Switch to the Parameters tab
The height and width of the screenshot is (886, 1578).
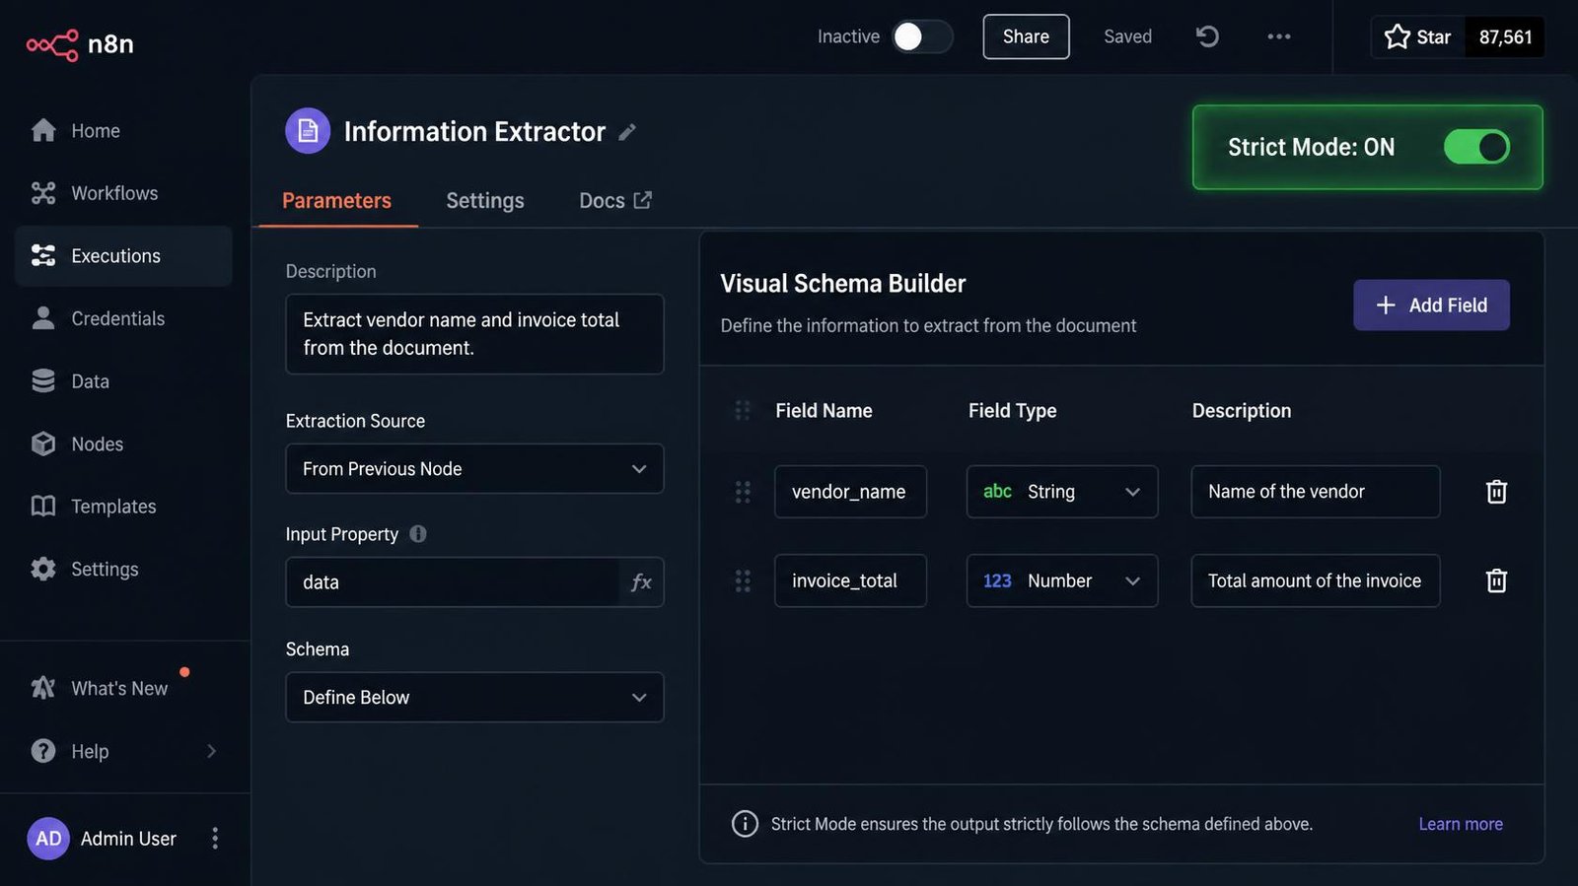(x=336, y=201)
